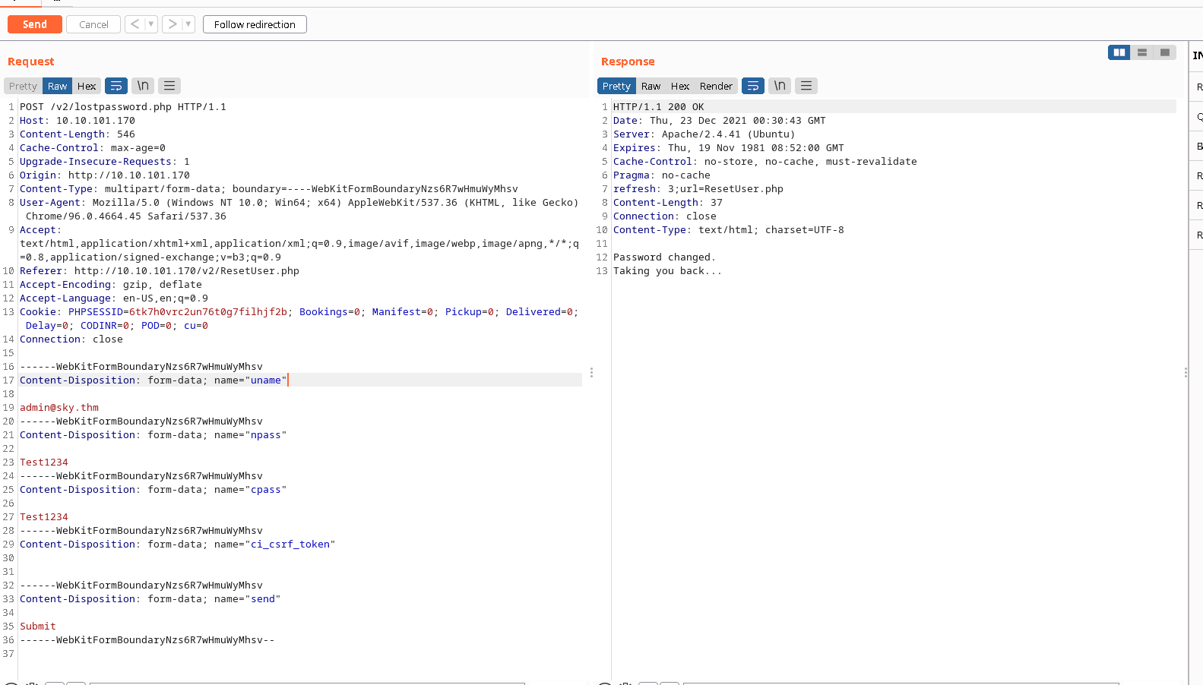
Task: Click the Follow redirection button
Action: coord(255,24)
